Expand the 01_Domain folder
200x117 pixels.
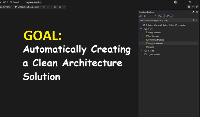pyautogui.click(x=143, y=36)
